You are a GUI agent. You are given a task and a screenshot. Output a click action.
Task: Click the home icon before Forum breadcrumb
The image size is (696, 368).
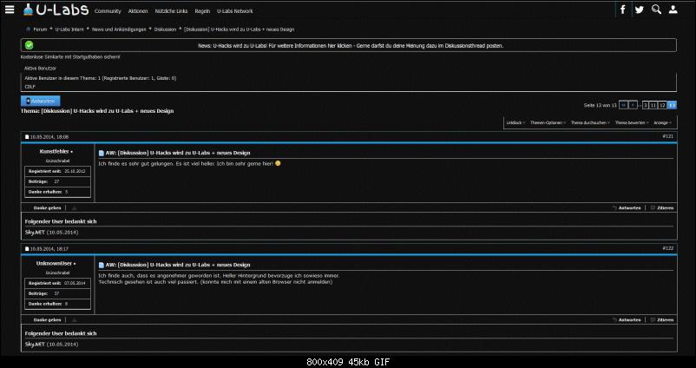click(x=29, y=30)
